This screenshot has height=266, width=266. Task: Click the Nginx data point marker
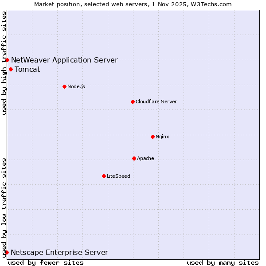pyautogui.click(x=153, y=137)
